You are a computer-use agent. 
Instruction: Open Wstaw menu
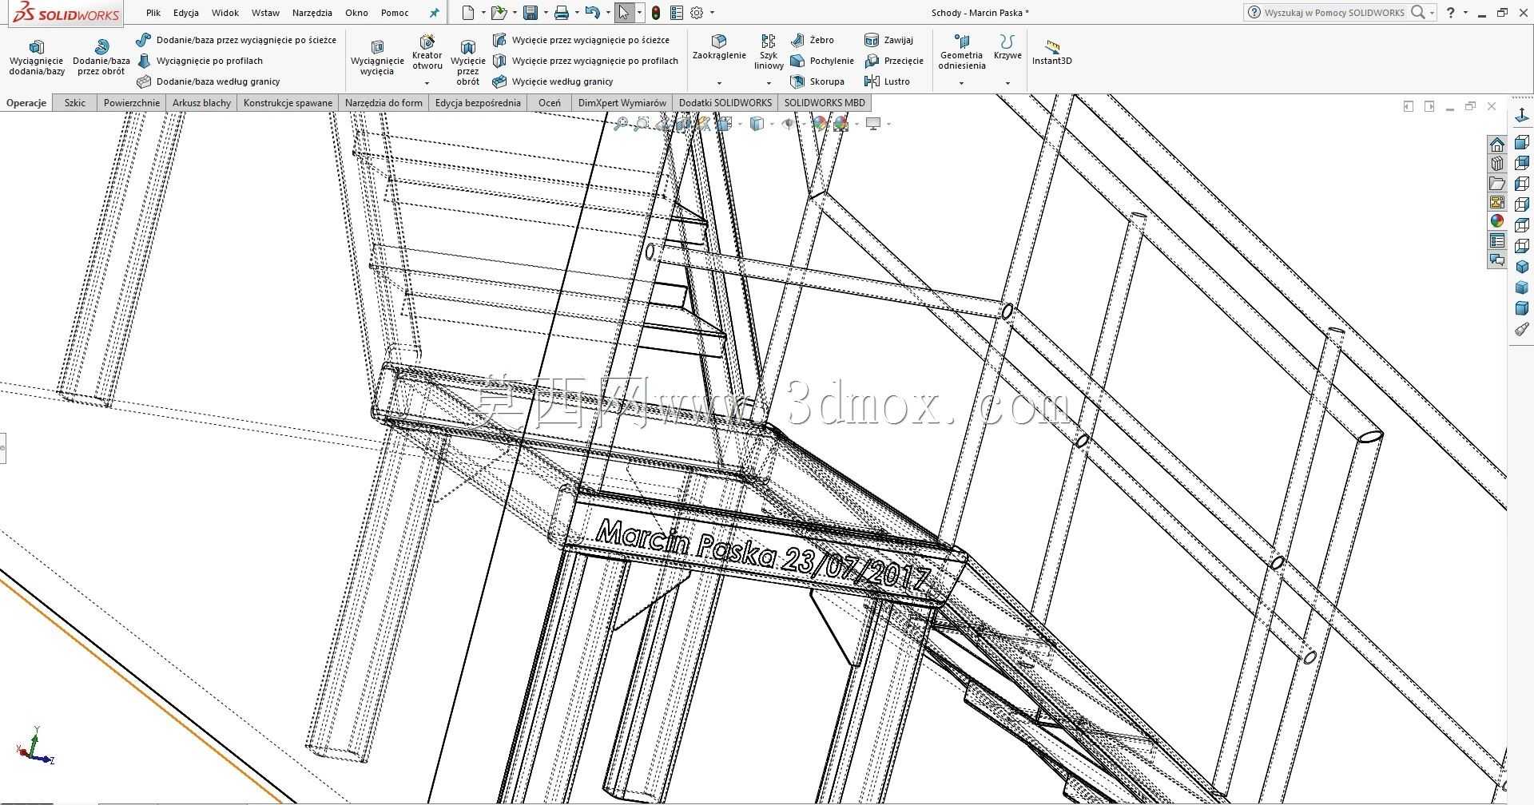coord(265,13)
